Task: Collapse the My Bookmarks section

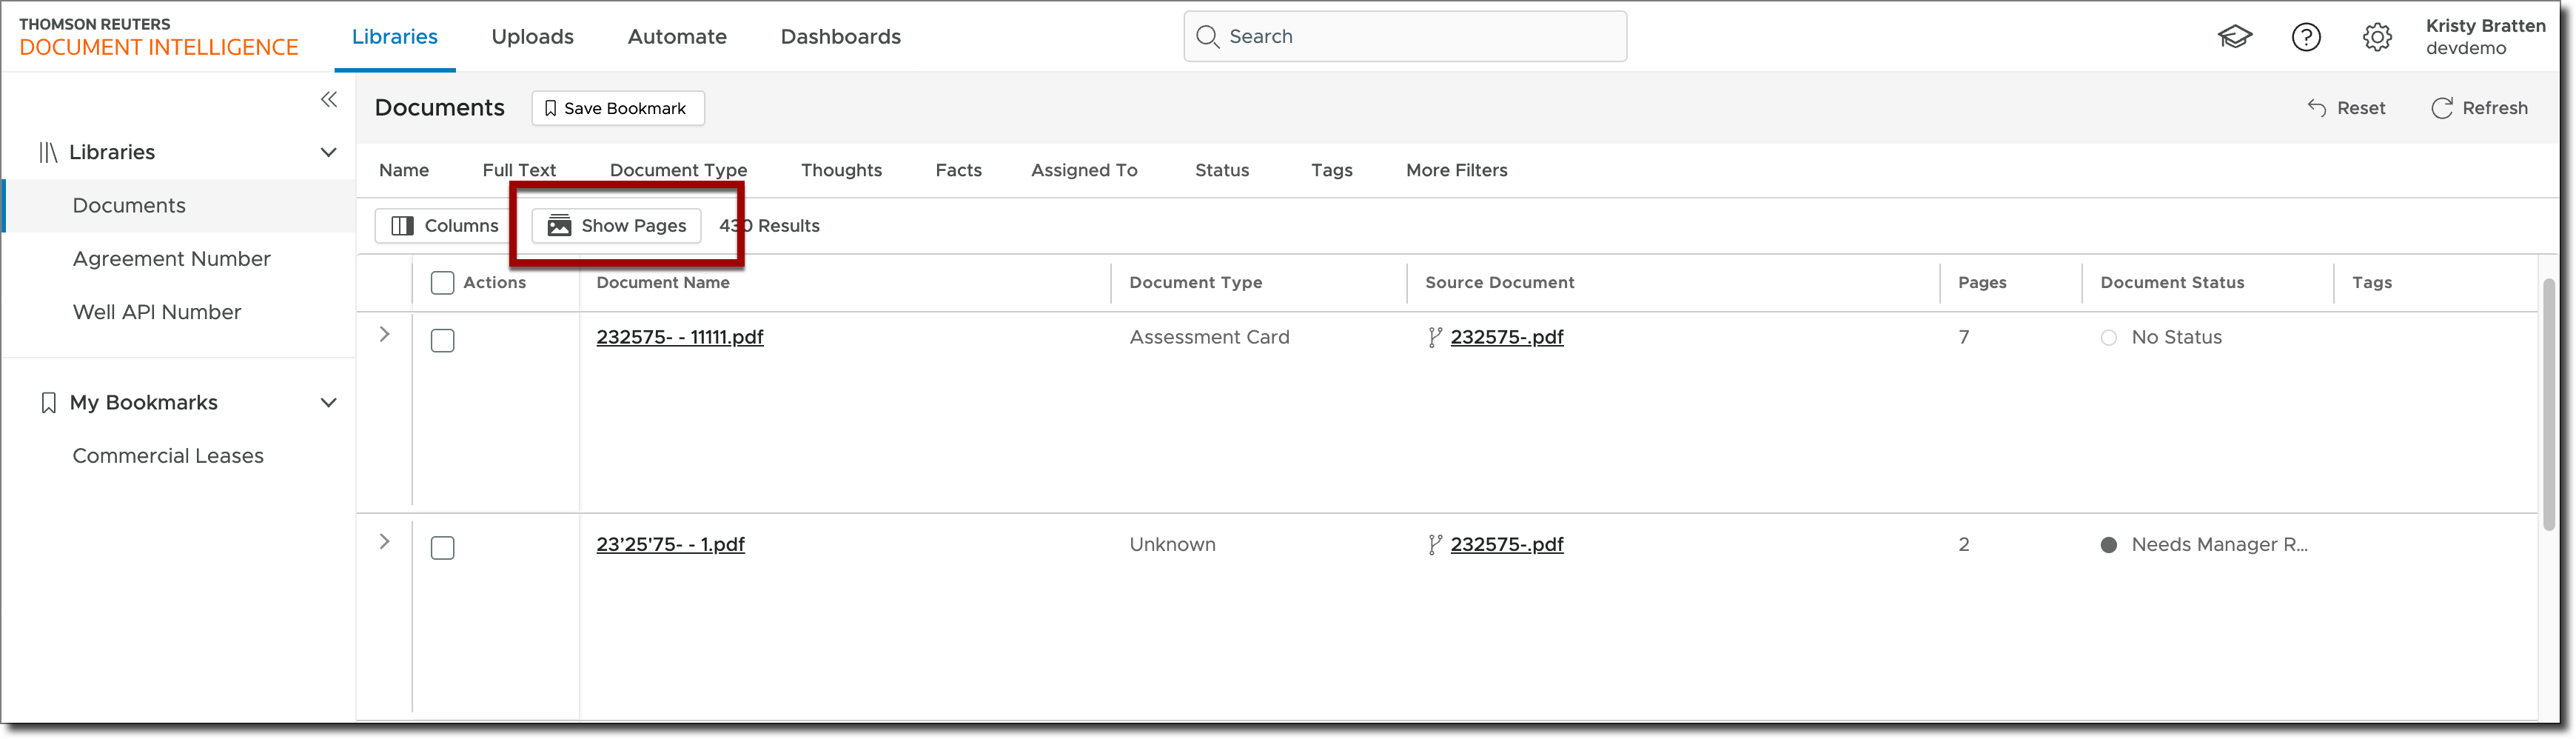Action: pyautogui.click(x=329, y=402)
